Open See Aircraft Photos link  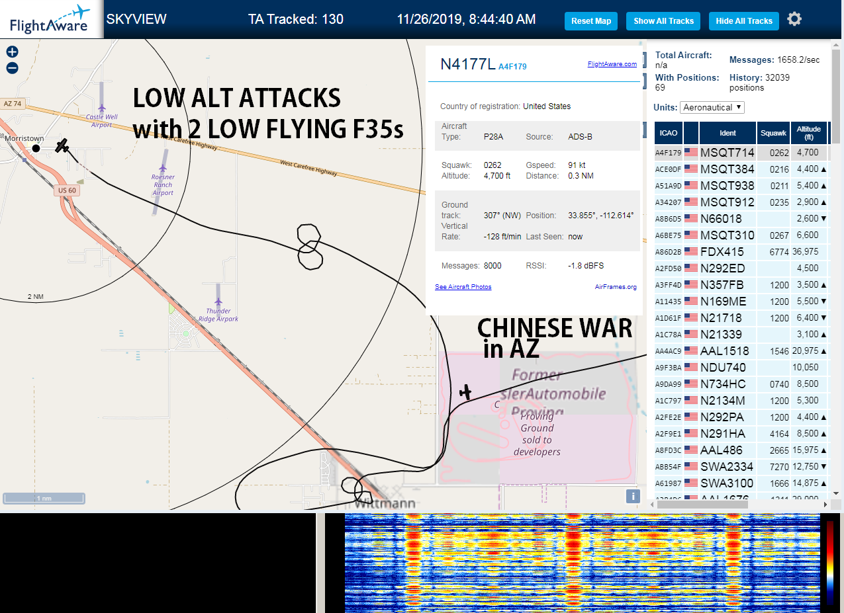tap(463, 287)
